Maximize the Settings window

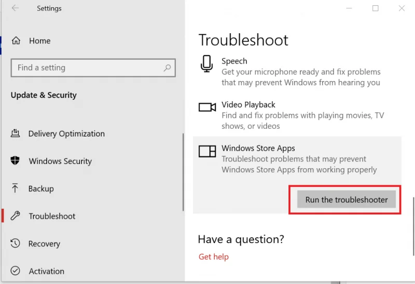[375, 8]
